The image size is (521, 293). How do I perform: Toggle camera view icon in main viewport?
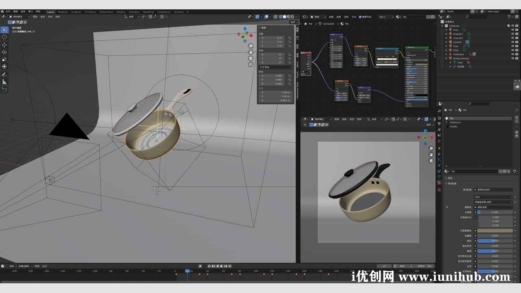251,58
